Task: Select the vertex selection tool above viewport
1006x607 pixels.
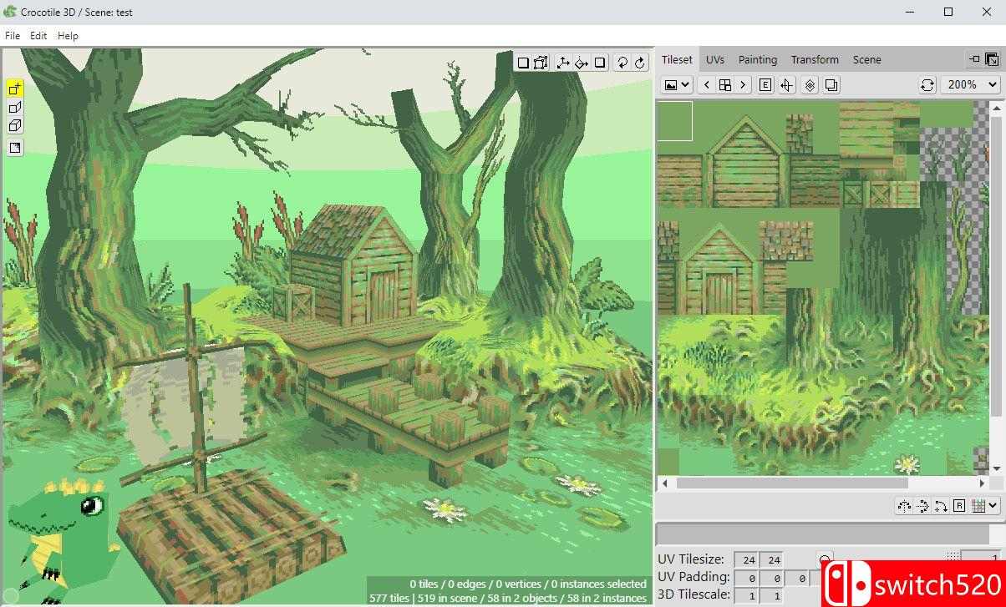Action: click(540, 62)
